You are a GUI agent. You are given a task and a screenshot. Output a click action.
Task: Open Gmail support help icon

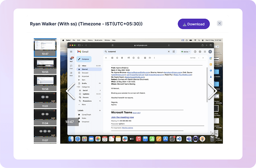pos(195,52)
